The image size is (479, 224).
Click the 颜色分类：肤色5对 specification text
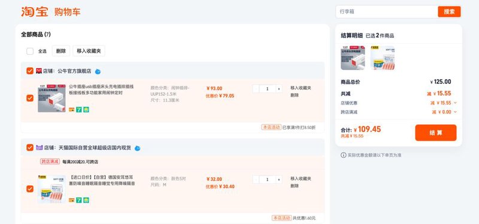click(x=168, y=179)
